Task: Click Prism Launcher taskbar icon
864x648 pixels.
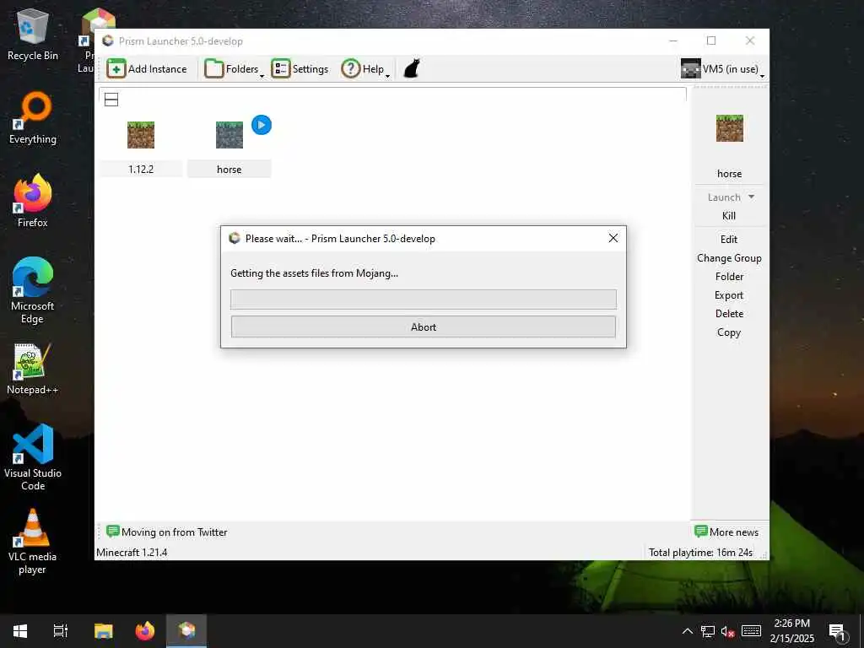Action: (x=186, y=631)
